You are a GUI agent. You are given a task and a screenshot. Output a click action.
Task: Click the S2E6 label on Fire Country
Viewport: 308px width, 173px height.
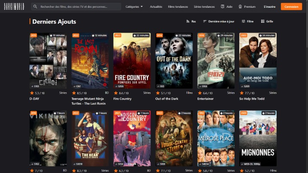119,86
